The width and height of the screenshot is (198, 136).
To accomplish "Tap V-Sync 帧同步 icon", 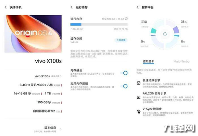I will (139, 112).
